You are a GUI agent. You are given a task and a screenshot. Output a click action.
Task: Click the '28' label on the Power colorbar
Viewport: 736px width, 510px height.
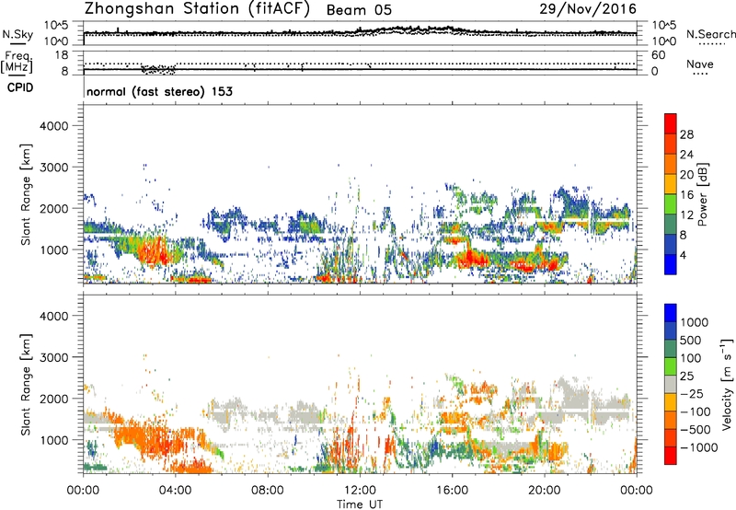point(686,134)
